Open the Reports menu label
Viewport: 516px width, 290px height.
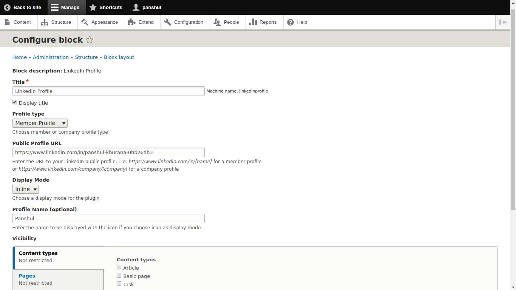coord(268,22)
